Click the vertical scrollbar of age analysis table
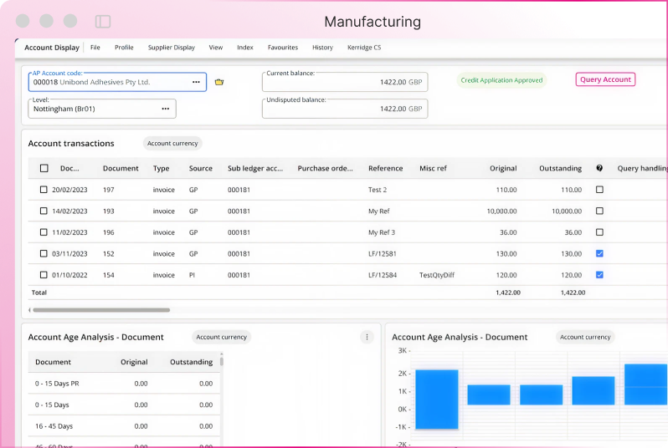The height and width of the screenshot is (448, 668). coord(222,361)
